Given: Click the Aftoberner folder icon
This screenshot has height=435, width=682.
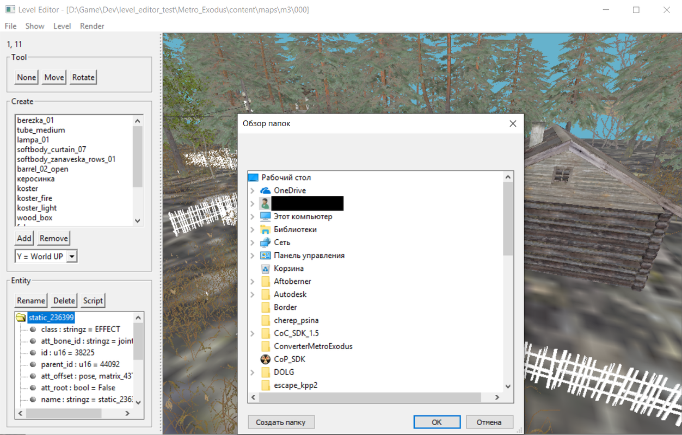Looking at the screenshot, I should point(266,281).
